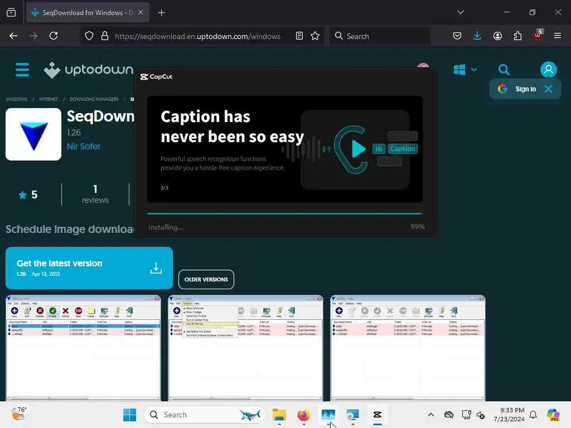Screen dimensions: 571x428
Task: Open first SeqDownload screenshot thumbnail
Action: point(83,348)
